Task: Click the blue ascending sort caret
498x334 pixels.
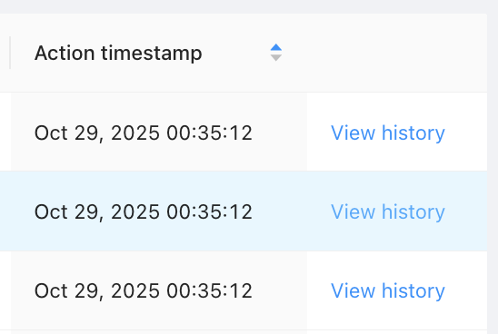Action: (276, 47)
